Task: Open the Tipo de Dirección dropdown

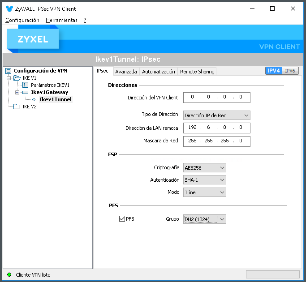Action: [217, 115]
